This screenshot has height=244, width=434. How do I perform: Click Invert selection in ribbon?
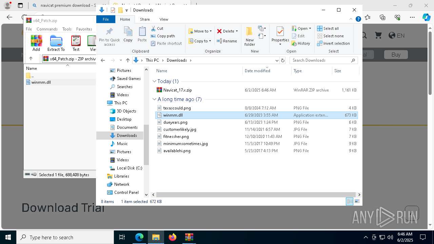333,43
